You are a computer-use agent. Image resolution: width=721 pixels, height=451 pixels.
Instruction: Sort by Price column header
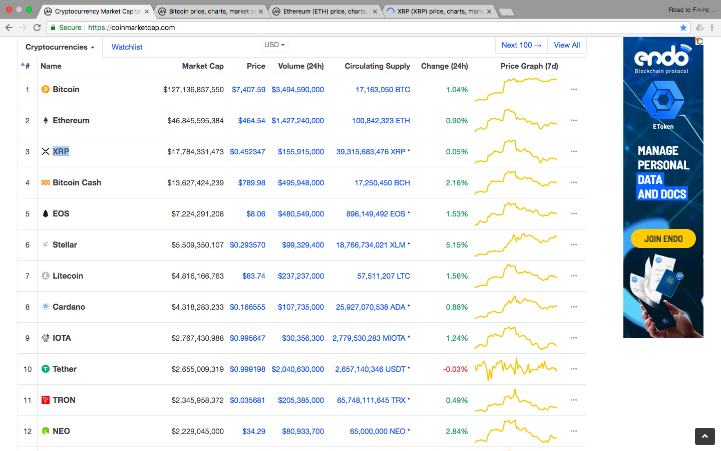pos(256,66)
